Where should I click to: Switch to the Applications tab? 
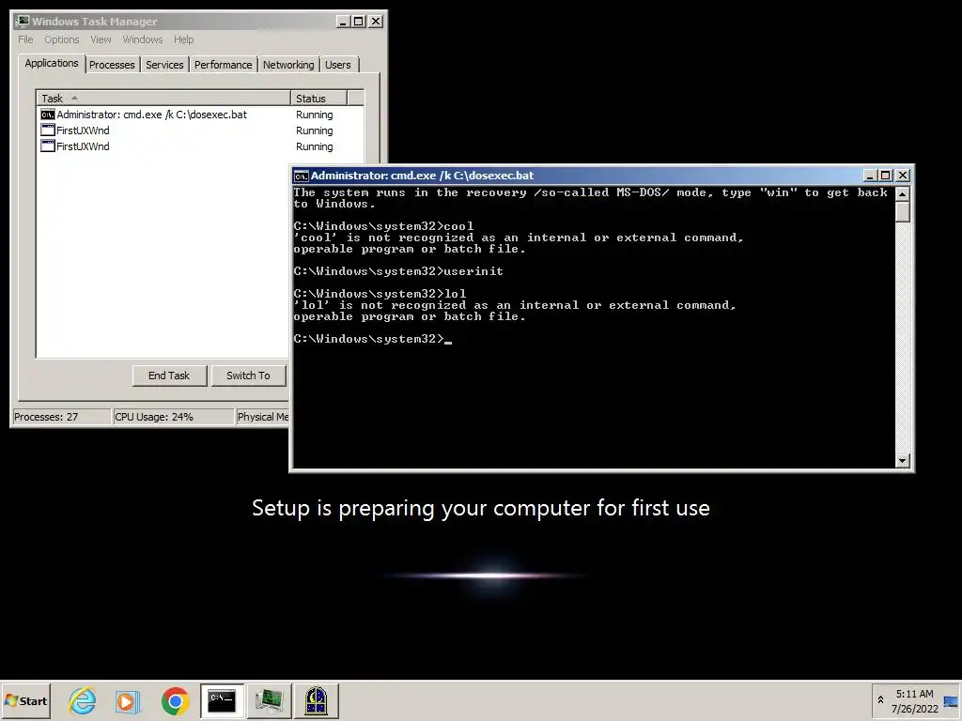click(x=52, y=63)
